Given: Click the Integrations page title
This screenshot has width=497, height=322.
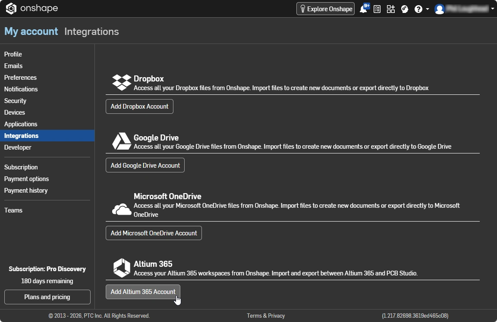Looking at the screenshot, I should point(91,31).
